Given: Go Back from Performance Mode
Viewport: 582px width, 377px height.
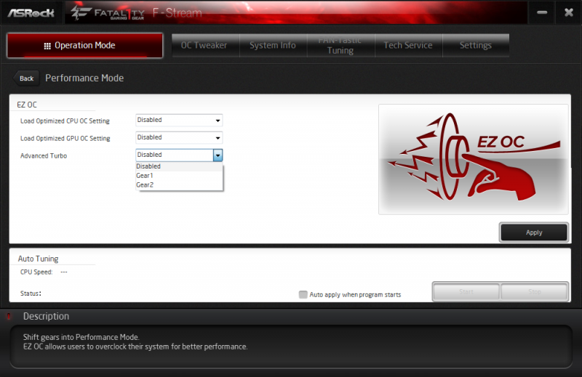Looking at the screenshot, I should point(26,78).
